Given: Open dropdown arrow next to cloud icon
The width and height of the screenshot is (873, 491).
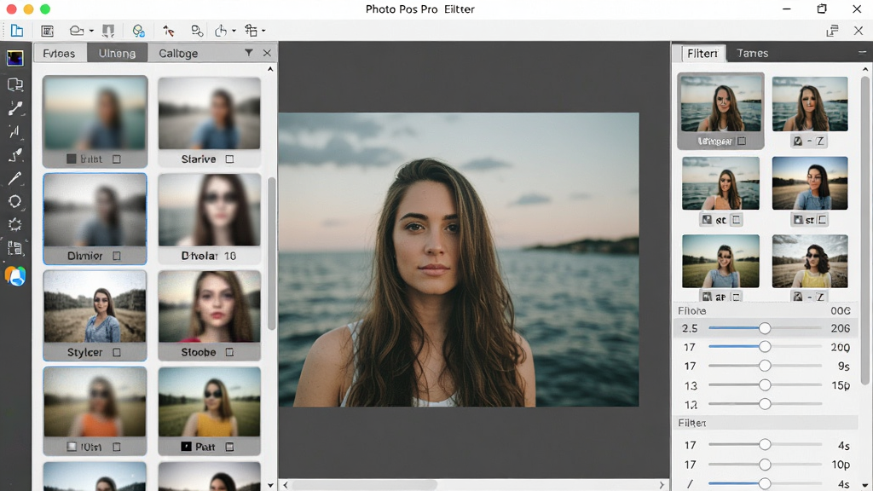Looking at the screenshot, I should coord(91,32).
